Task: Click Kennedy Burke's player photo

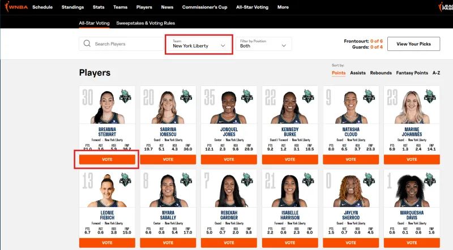Action: tap(289, 107)
